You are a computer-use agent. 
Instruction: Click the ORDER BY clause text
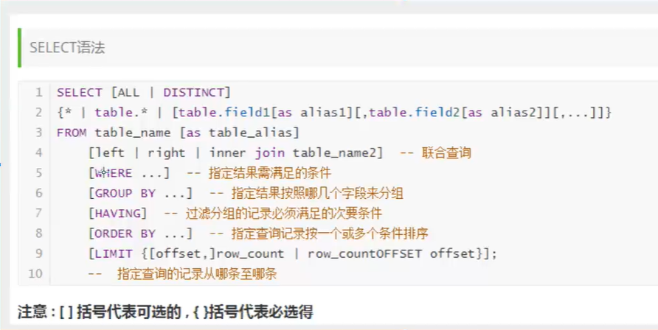(124, 234)
